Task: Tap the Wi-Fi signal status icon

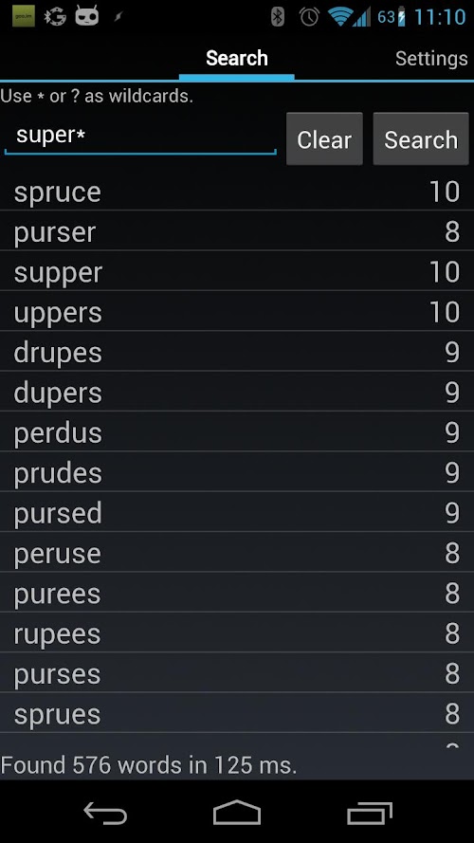Action: 340,17
